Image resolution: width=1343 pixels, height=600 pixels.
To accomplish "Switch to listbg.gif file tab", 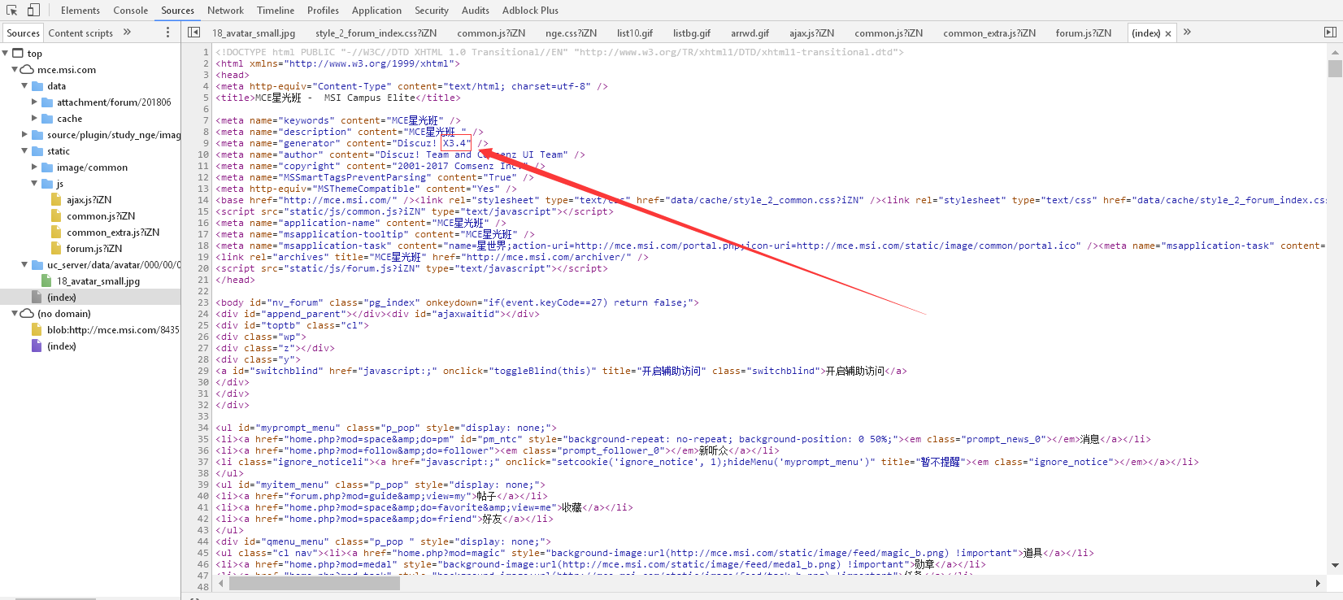I will [x=692, y=33].
